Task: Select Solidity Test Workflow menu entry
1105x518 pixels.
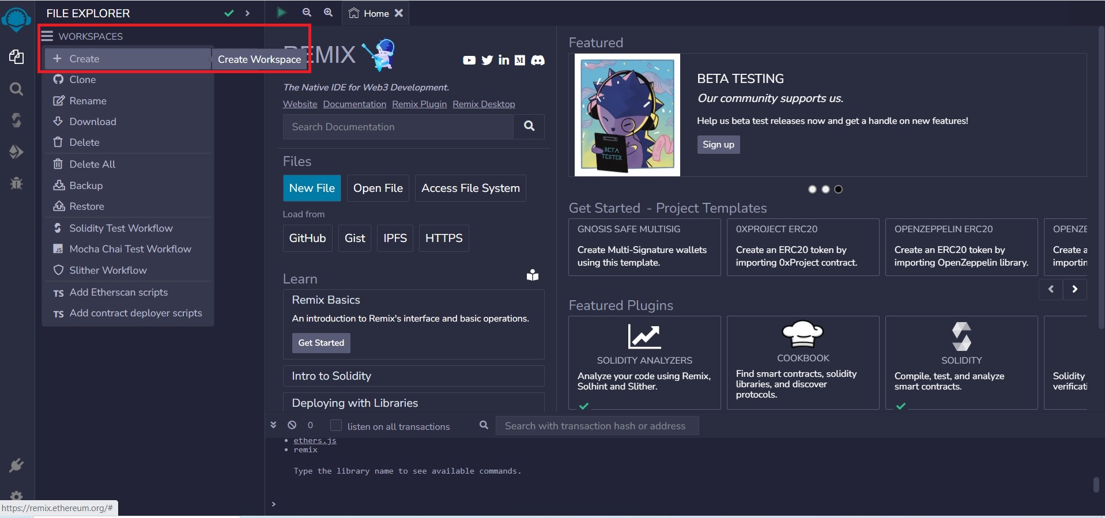Action: (120, 228)
